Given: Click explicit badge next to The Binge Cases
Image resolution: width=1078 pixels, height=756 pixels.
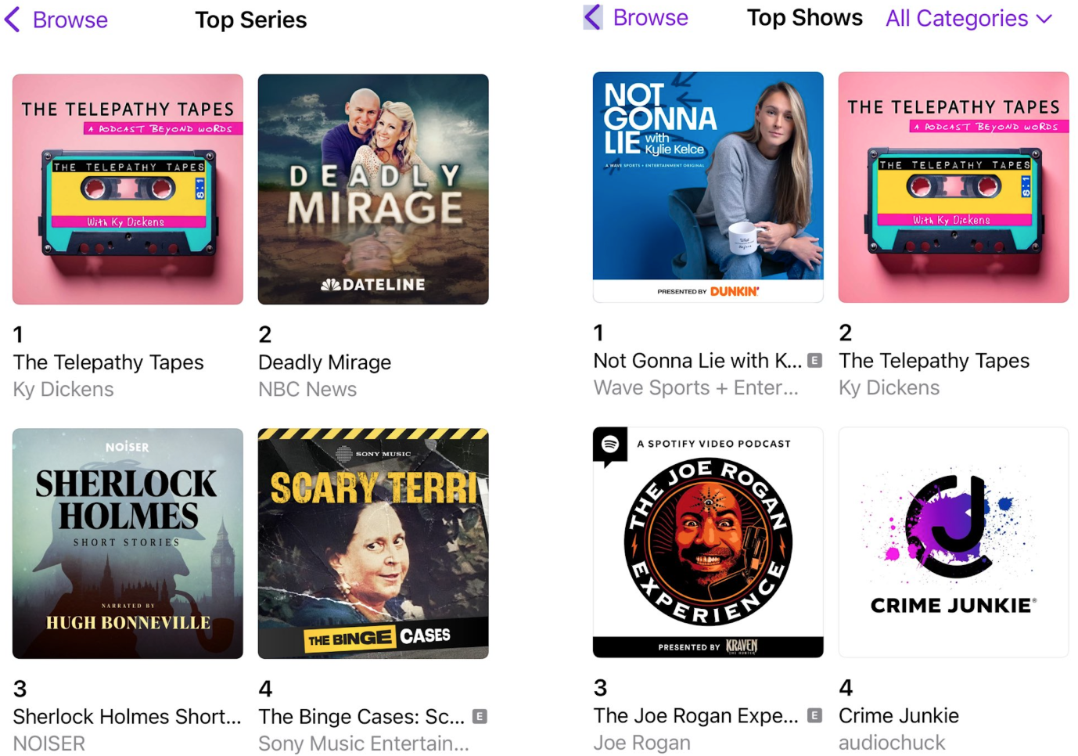Looking at the screenshot, I should coord(480,716).
